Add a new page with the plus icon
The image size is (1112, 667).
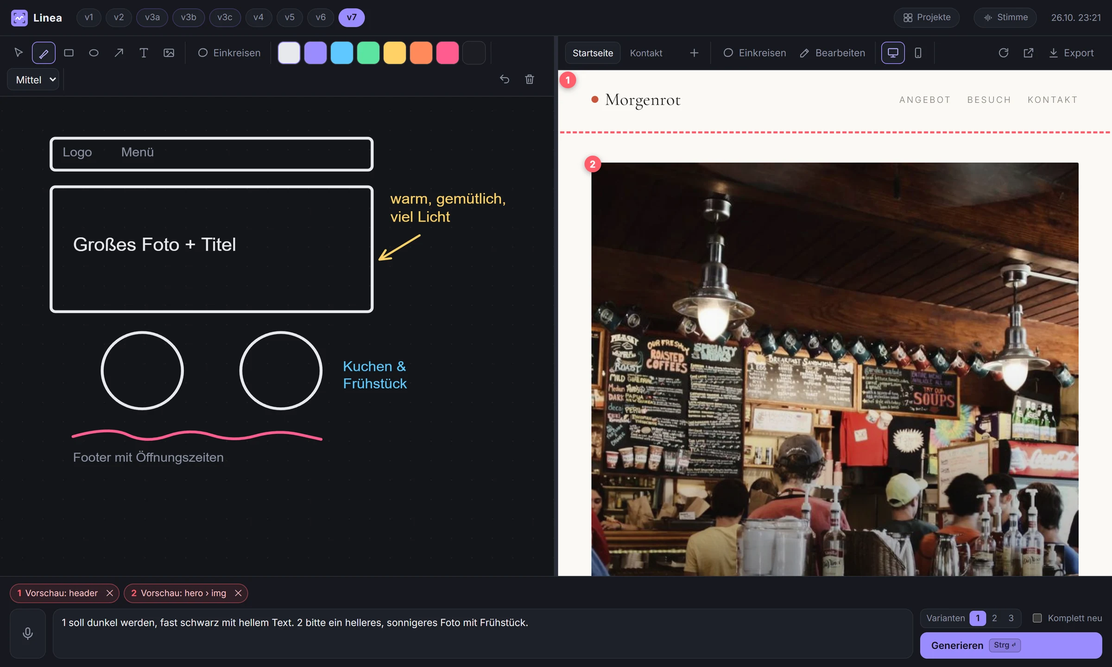(694, 53)
